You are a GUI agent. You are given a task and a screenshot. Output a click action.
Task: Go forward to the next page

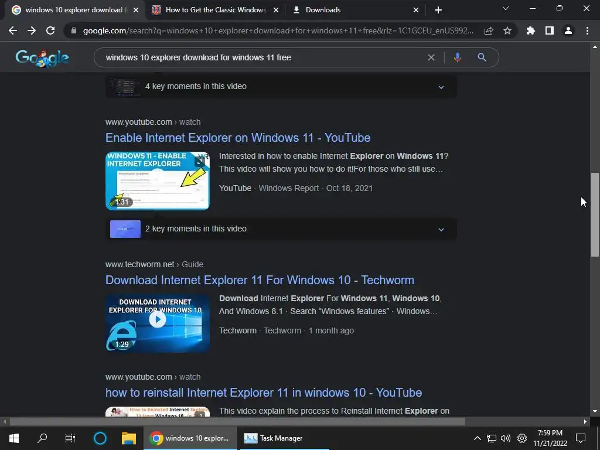coord(32,30)
